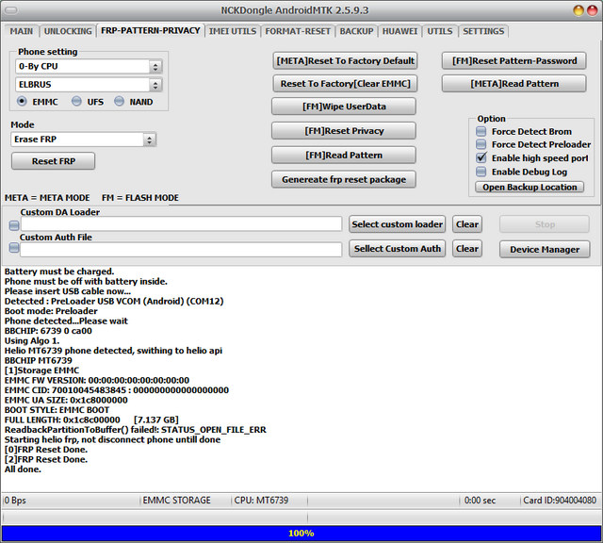Click the 'BOOT STYLE: EMMC BOOT' log line
Viewport: 603px width, 543px height.
57,410
